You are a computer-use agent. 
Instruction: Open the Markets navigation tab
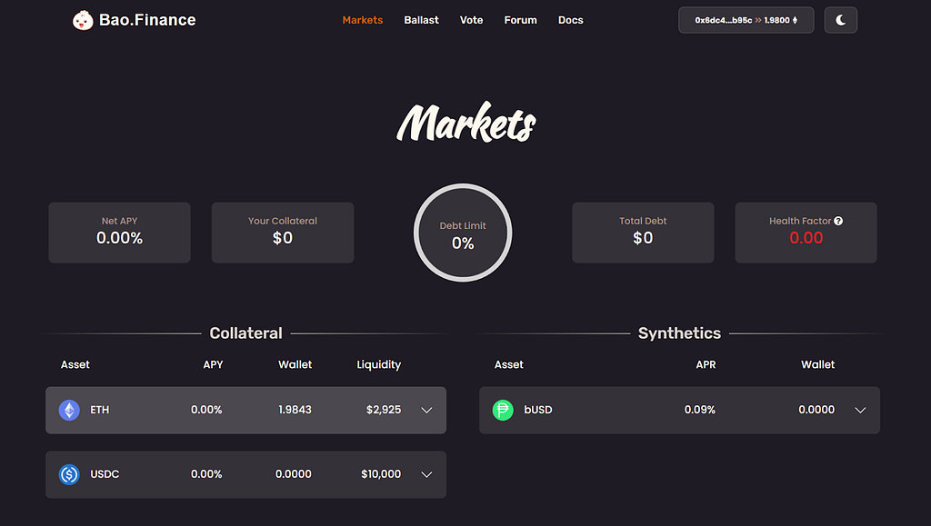tap(362, 20)
